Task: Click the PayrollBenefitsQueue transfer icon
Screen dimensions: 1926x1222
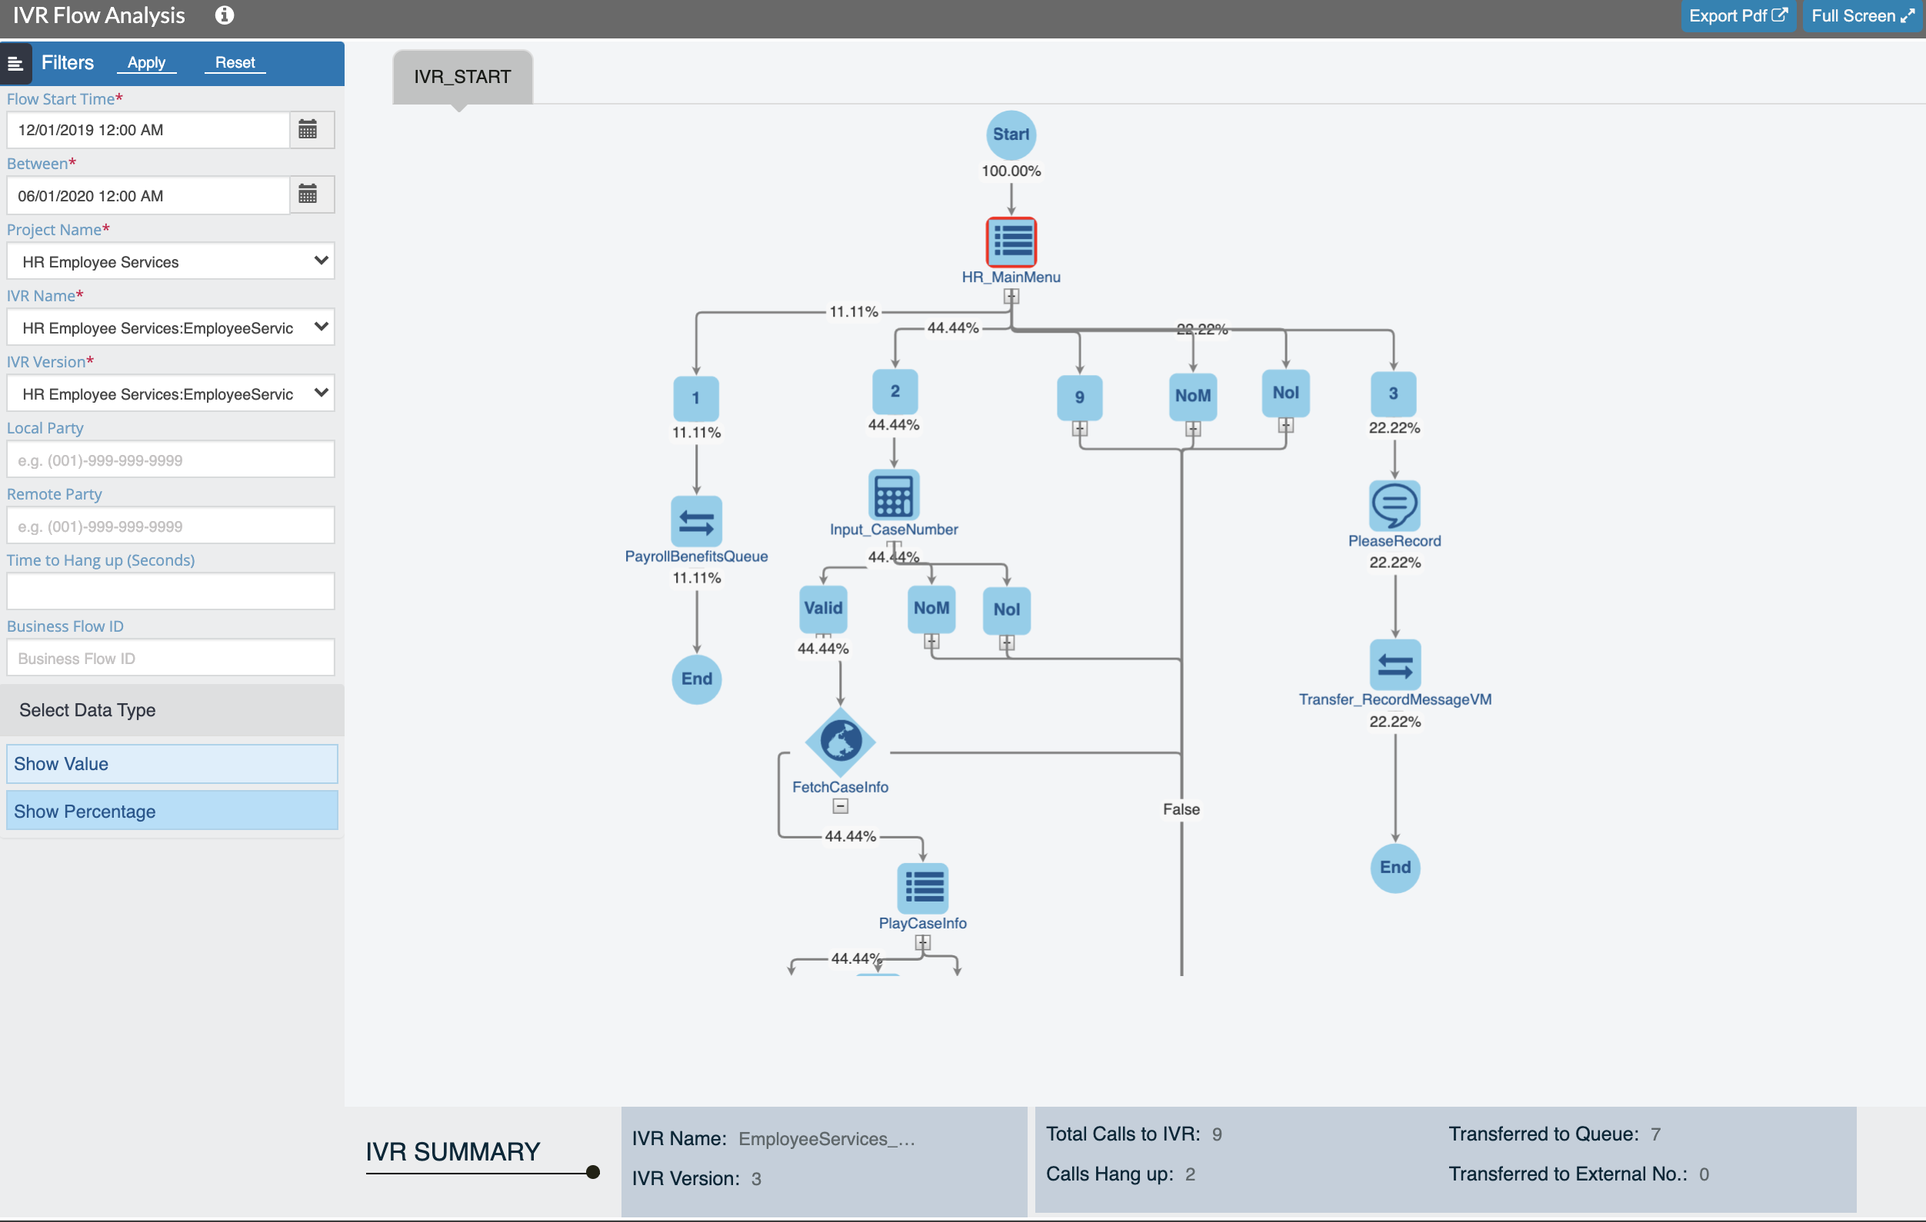Action: pos(696,520)
